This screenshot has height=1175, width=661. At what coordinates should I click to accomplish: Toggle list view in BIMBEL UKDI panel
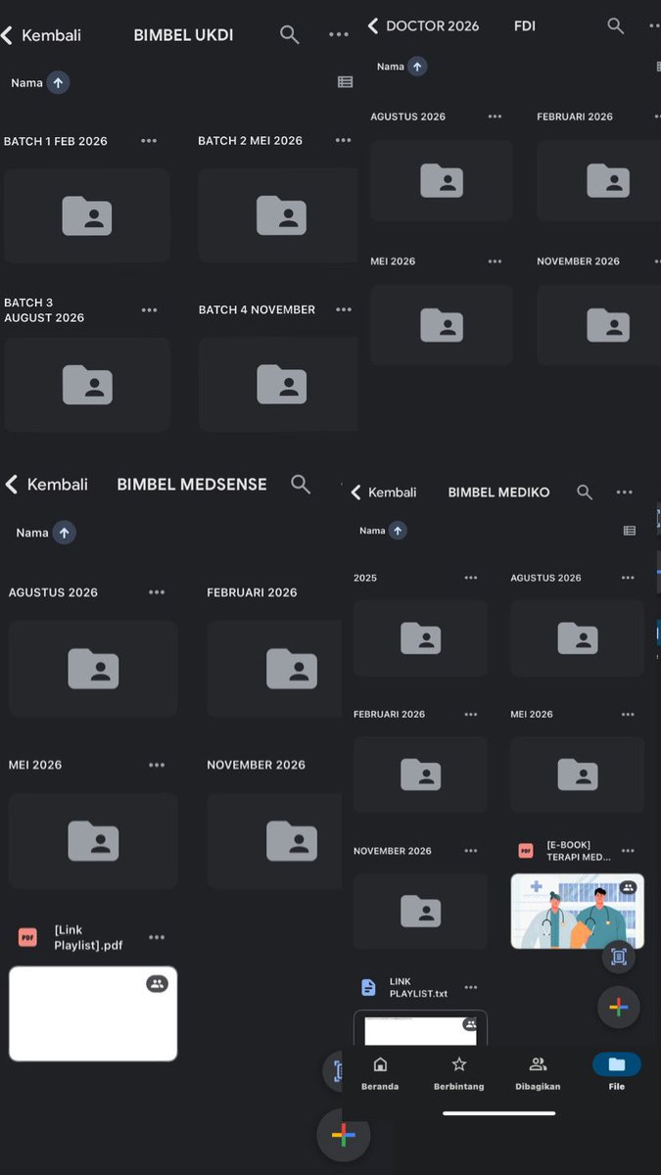click(345, 82)
